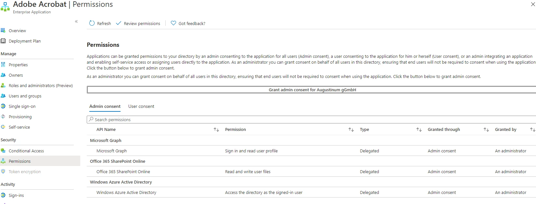The width and height of the screenshot is (536, 204).
Task: Switch to the User consent tab
Action: 141,106
